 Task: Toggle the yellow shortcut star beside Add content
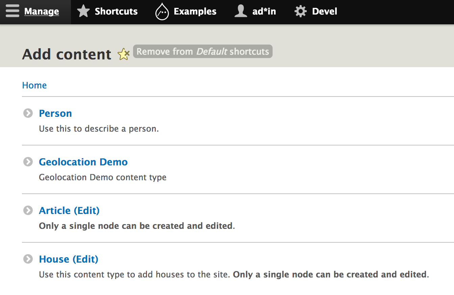pyautogui.click(x=123, y=54)
